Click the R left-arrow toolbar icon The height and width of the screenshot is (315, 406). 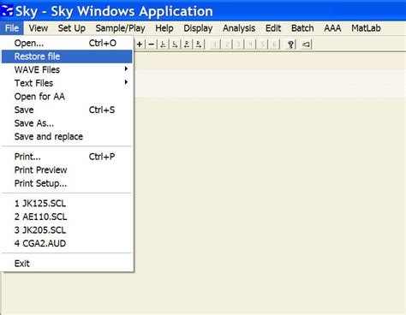click(x=187, y=45)
